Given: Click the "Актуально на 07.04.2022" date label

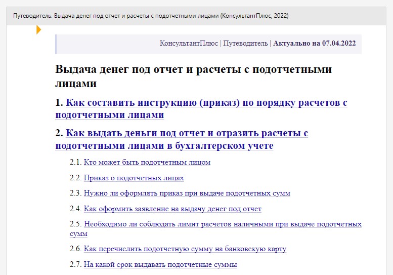Looking at the screenshot, I should [x=315, y=44].
